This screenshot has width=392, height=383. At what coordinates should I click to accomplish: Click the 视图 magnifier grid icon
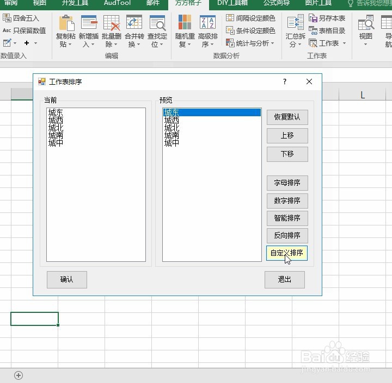click(366, 23)
